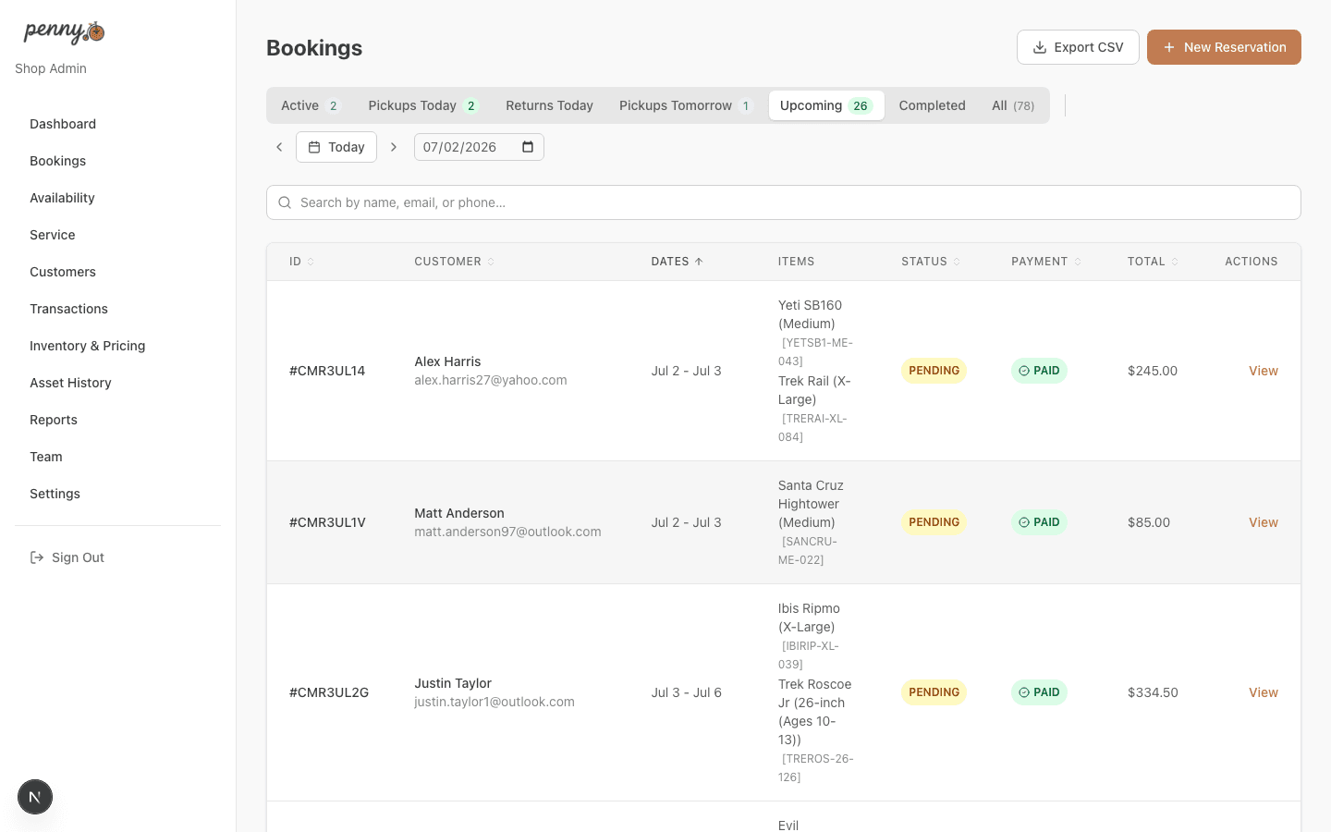Click booking ID #CMR3UL2G
Image resolution: width=1331 pixels, height=832 pixels.
[329, 692]
